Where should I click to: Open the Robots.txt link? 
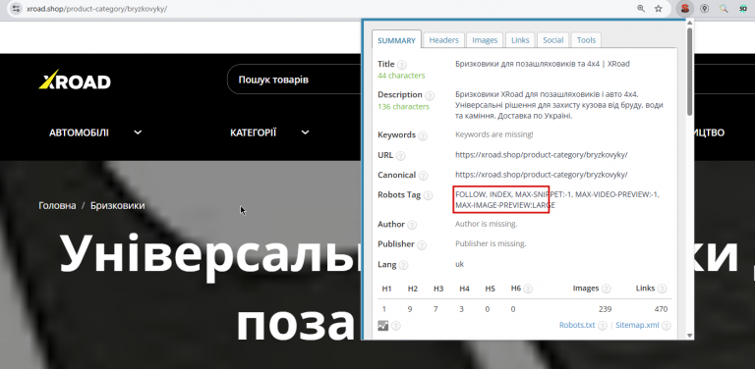point(577,325)
